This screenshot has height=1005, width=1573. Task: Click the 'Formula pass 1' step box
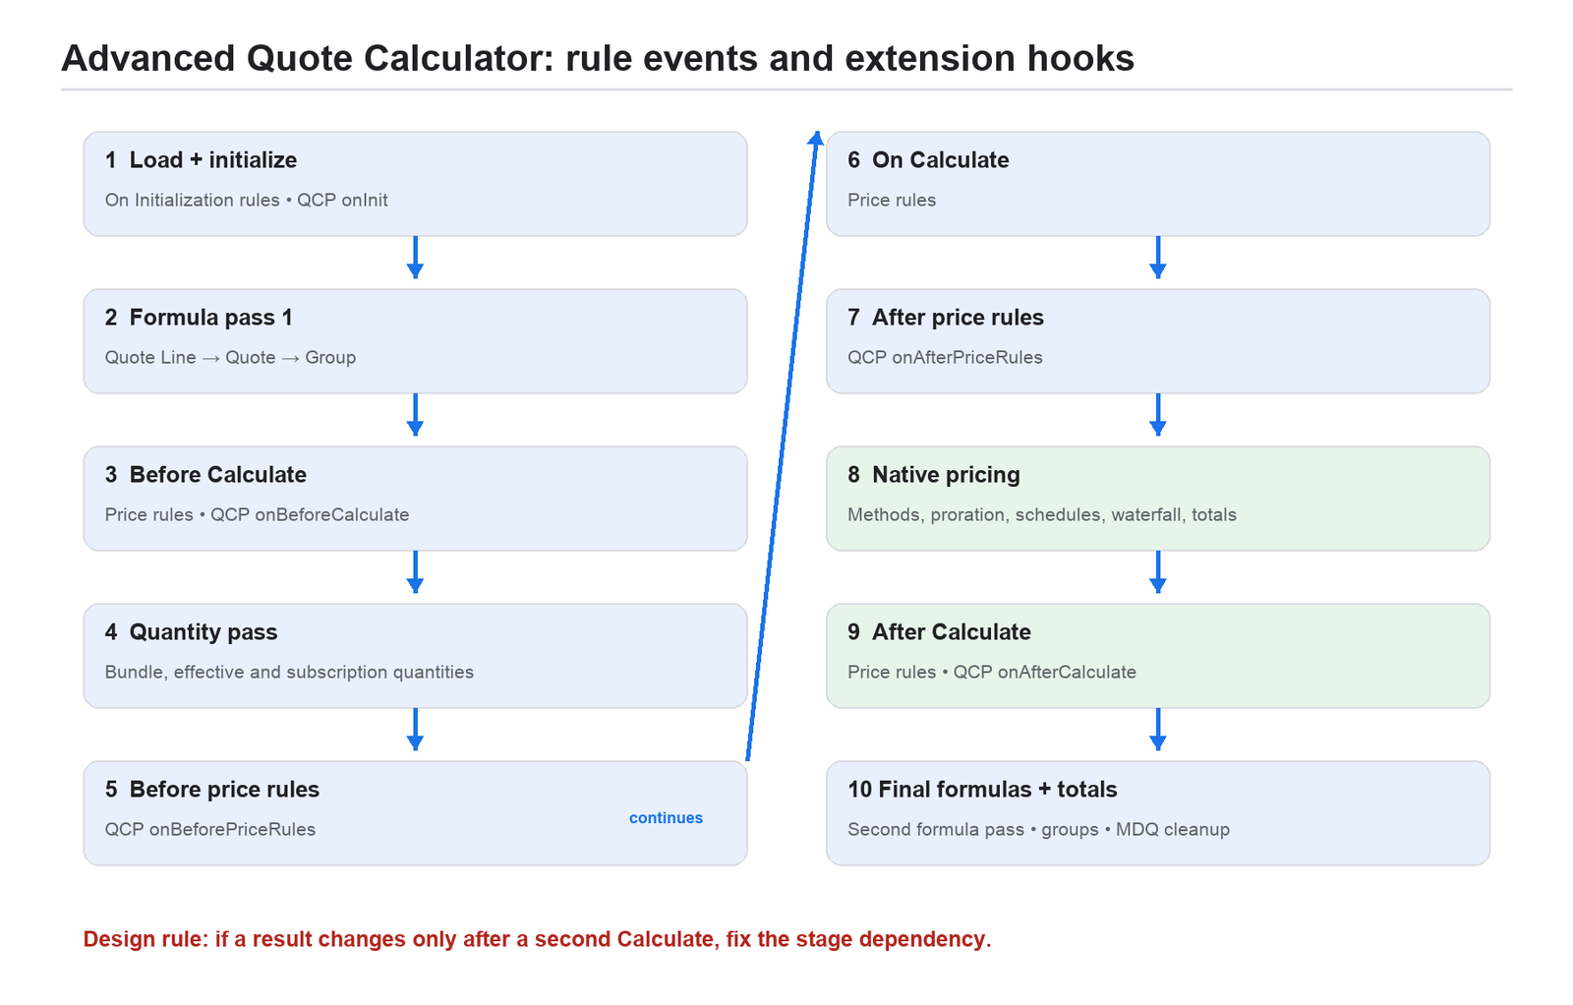tap(415, 341)
